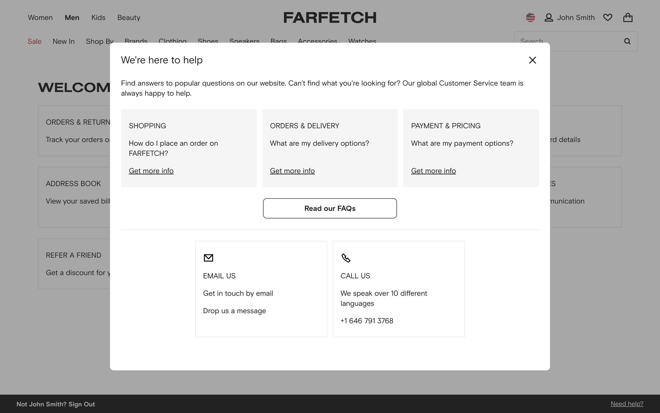660x413 pixels.
Task: Click Not John Smith? Sign Out
Action: (56, 404)
